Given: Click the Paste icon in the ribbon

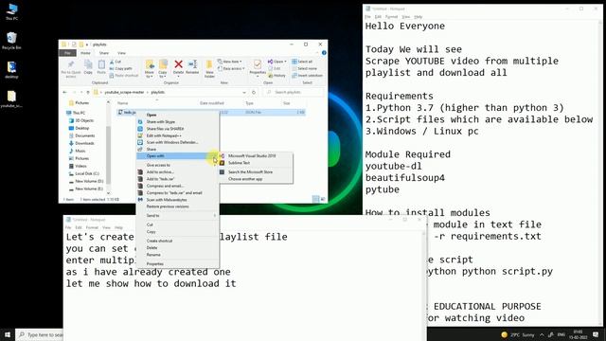Looking at the screenshot, I should point(101,67).
